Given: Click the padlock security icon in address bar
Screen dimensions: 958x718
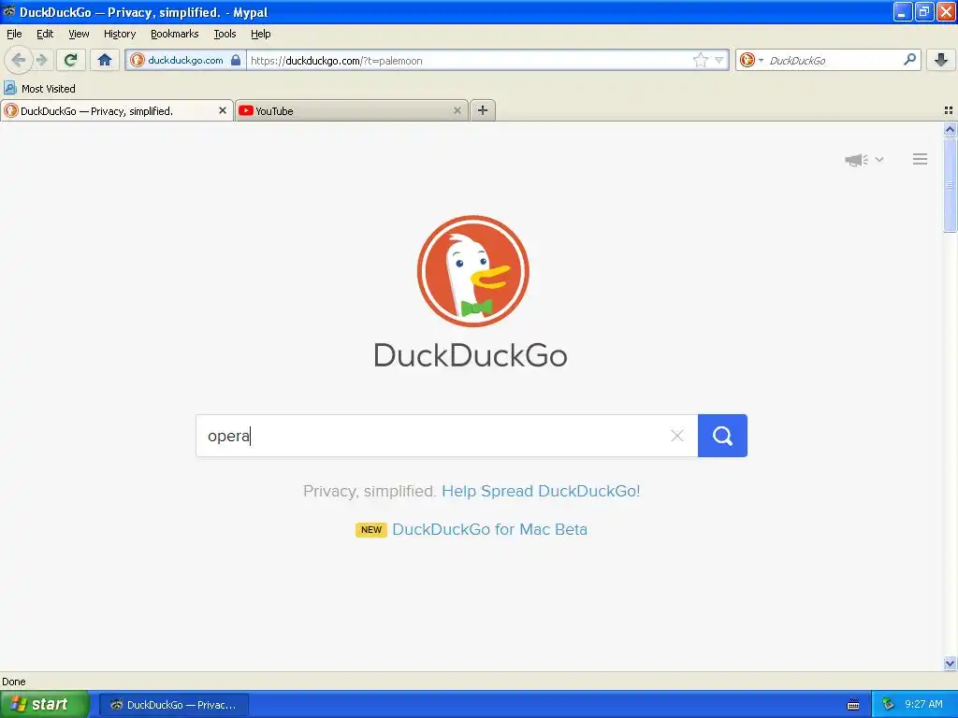Looking at the screenshot, I should (x=235, y=60).
